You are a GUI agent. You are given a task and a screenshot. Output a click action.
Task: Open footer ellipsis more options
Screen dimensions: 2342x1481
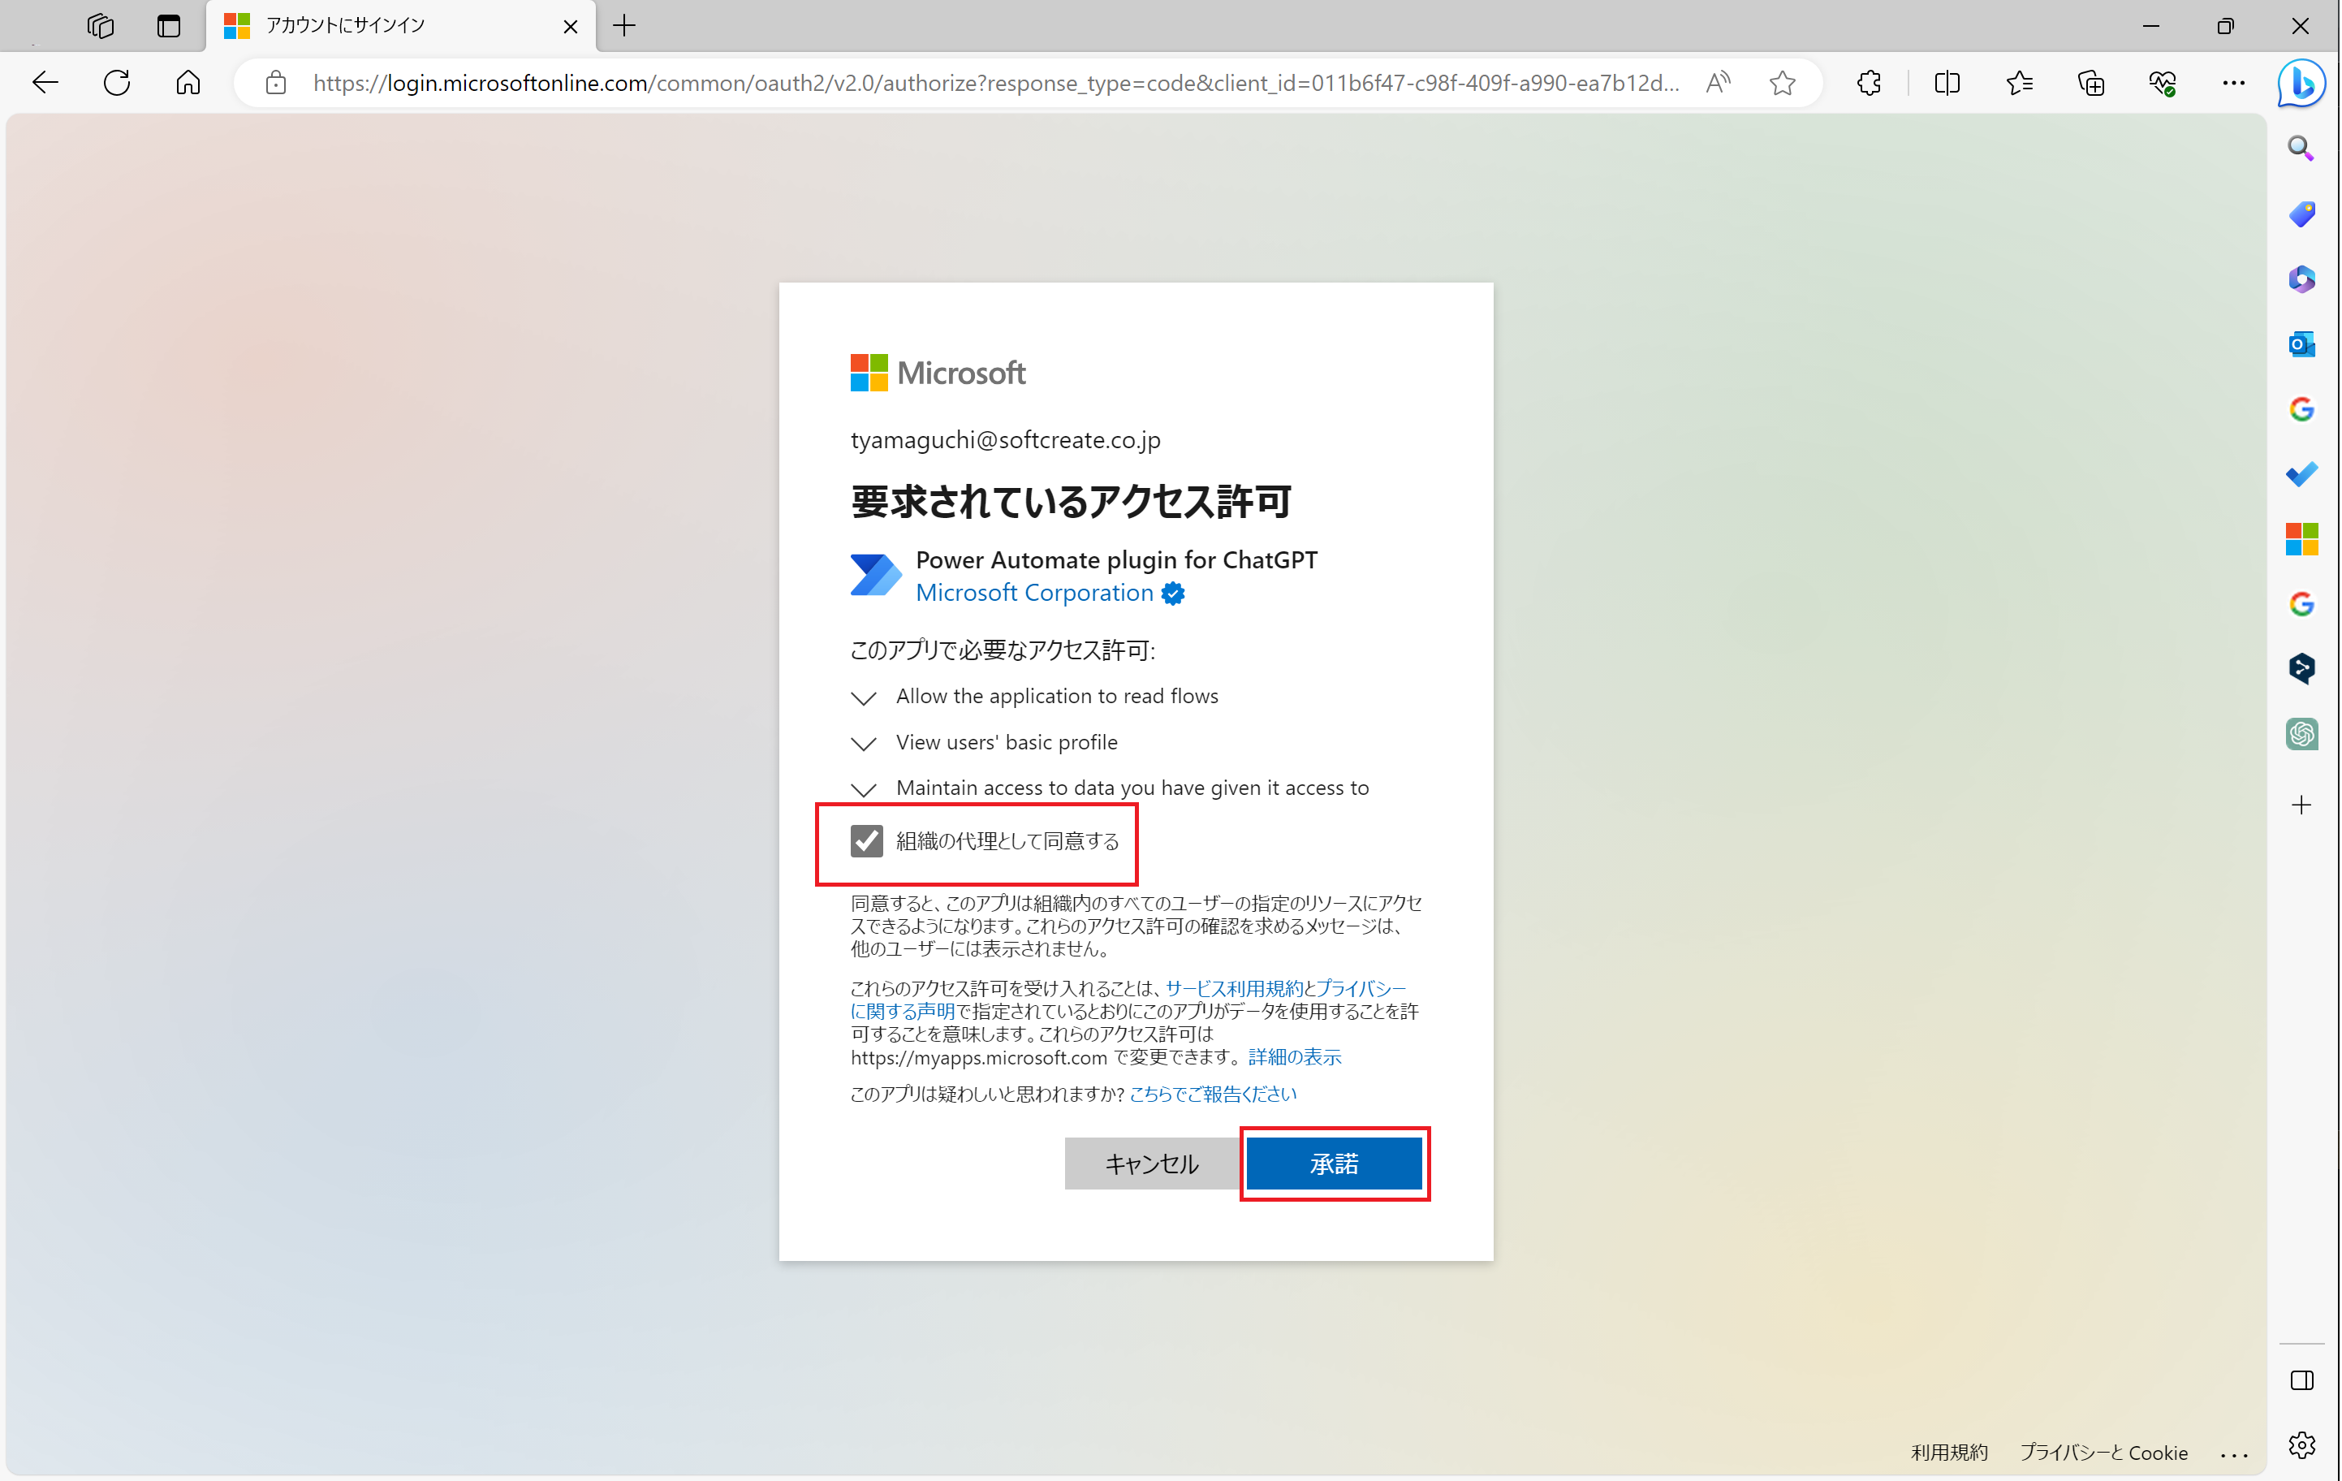2234,1455
